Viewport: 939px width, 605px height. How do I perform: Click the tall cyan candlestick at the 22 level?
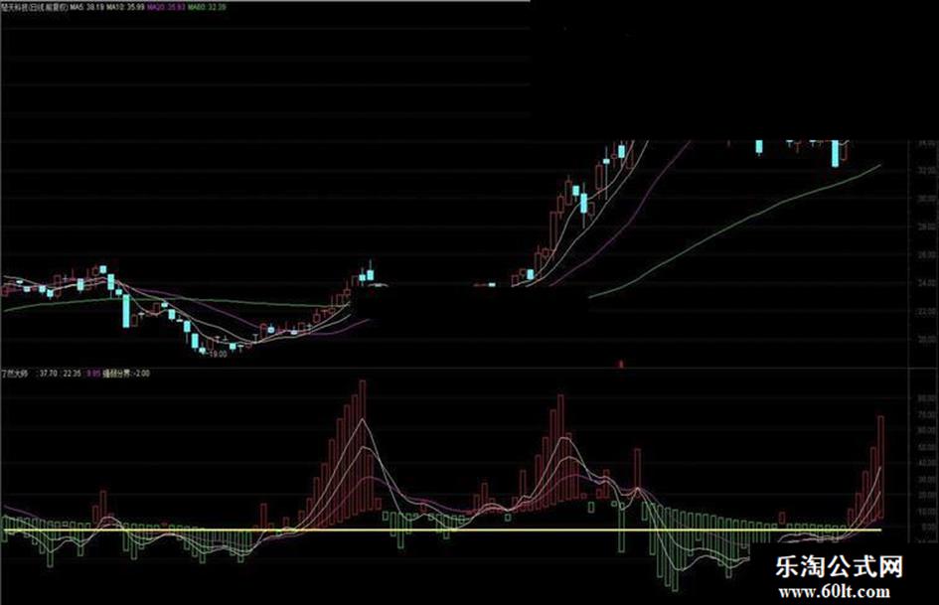click(x=126, y=311)
